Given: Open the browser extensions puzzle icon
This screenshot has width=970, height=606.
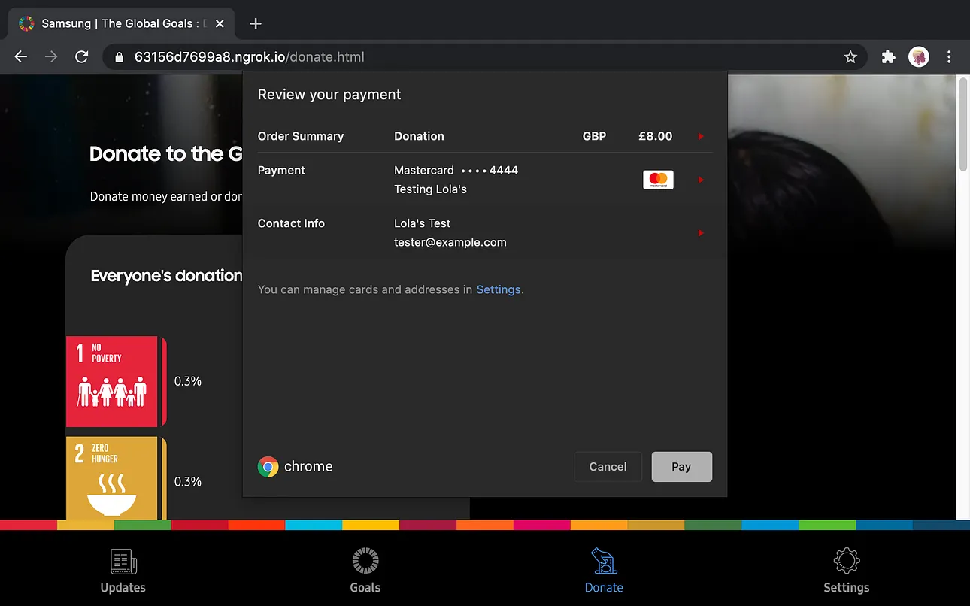Looking at the screenshot, I should [888, 56].
